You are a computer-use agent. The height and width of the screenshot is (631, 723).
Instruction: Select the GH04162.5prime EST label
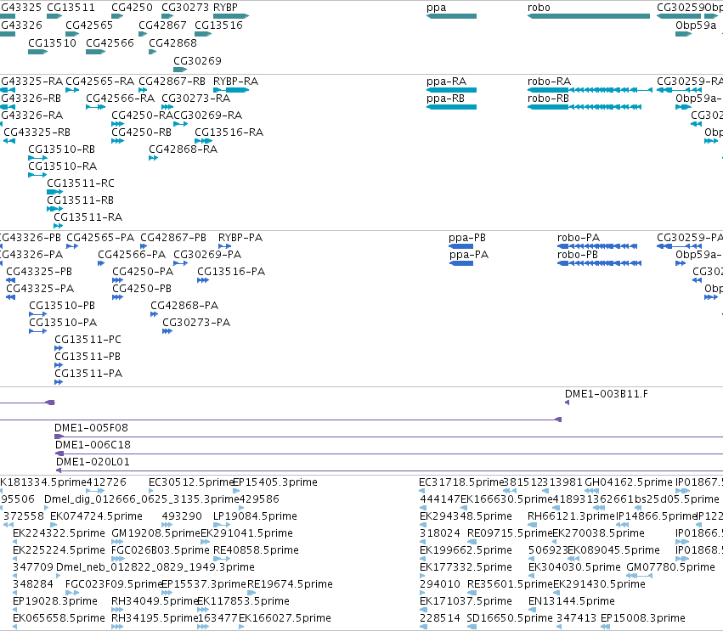click(x=629, y=483)
